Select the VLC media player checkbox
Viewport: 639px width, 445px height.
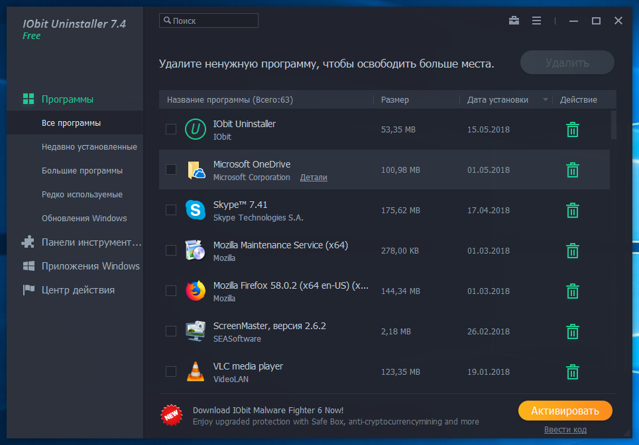pos(171,371)
